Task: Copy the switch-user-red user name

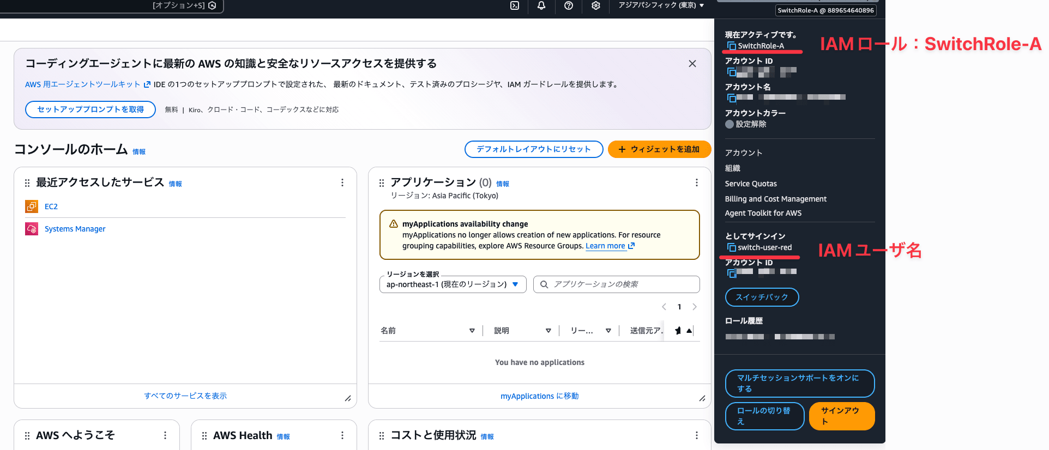Action: click(732, 248)
